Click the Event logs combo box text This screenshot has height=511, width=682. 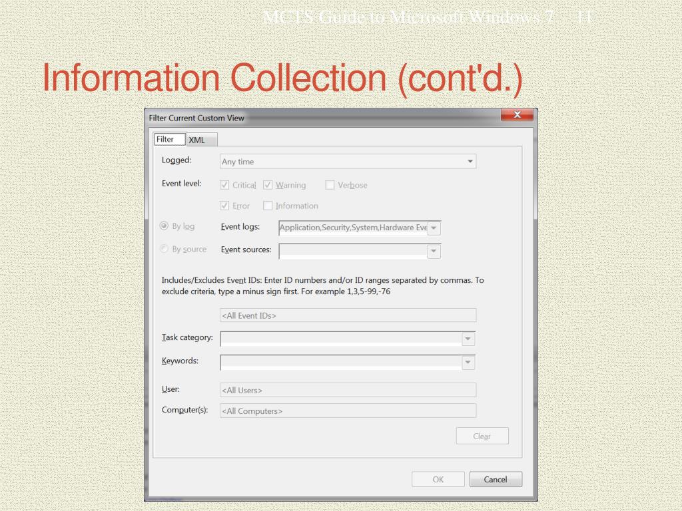tap(353, 228)
